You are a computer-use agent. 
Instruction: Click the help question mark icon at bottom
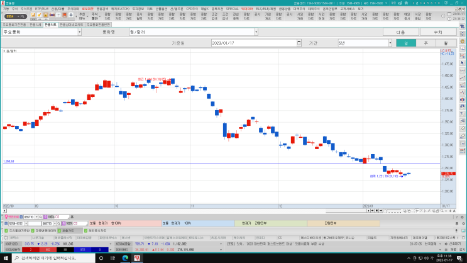click(456, 217)
